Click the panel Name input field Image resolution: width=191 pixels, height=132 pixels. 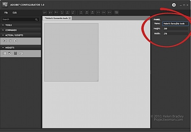[x=175, y=23]
